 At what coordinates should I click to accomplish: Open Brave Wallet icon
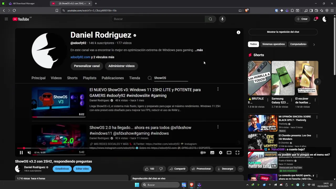pos(316,10)
